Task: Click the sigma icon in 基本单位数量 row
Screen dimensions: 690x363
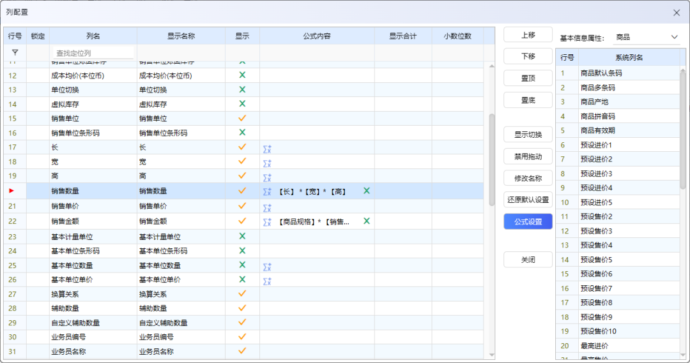Action: point(267,266)
